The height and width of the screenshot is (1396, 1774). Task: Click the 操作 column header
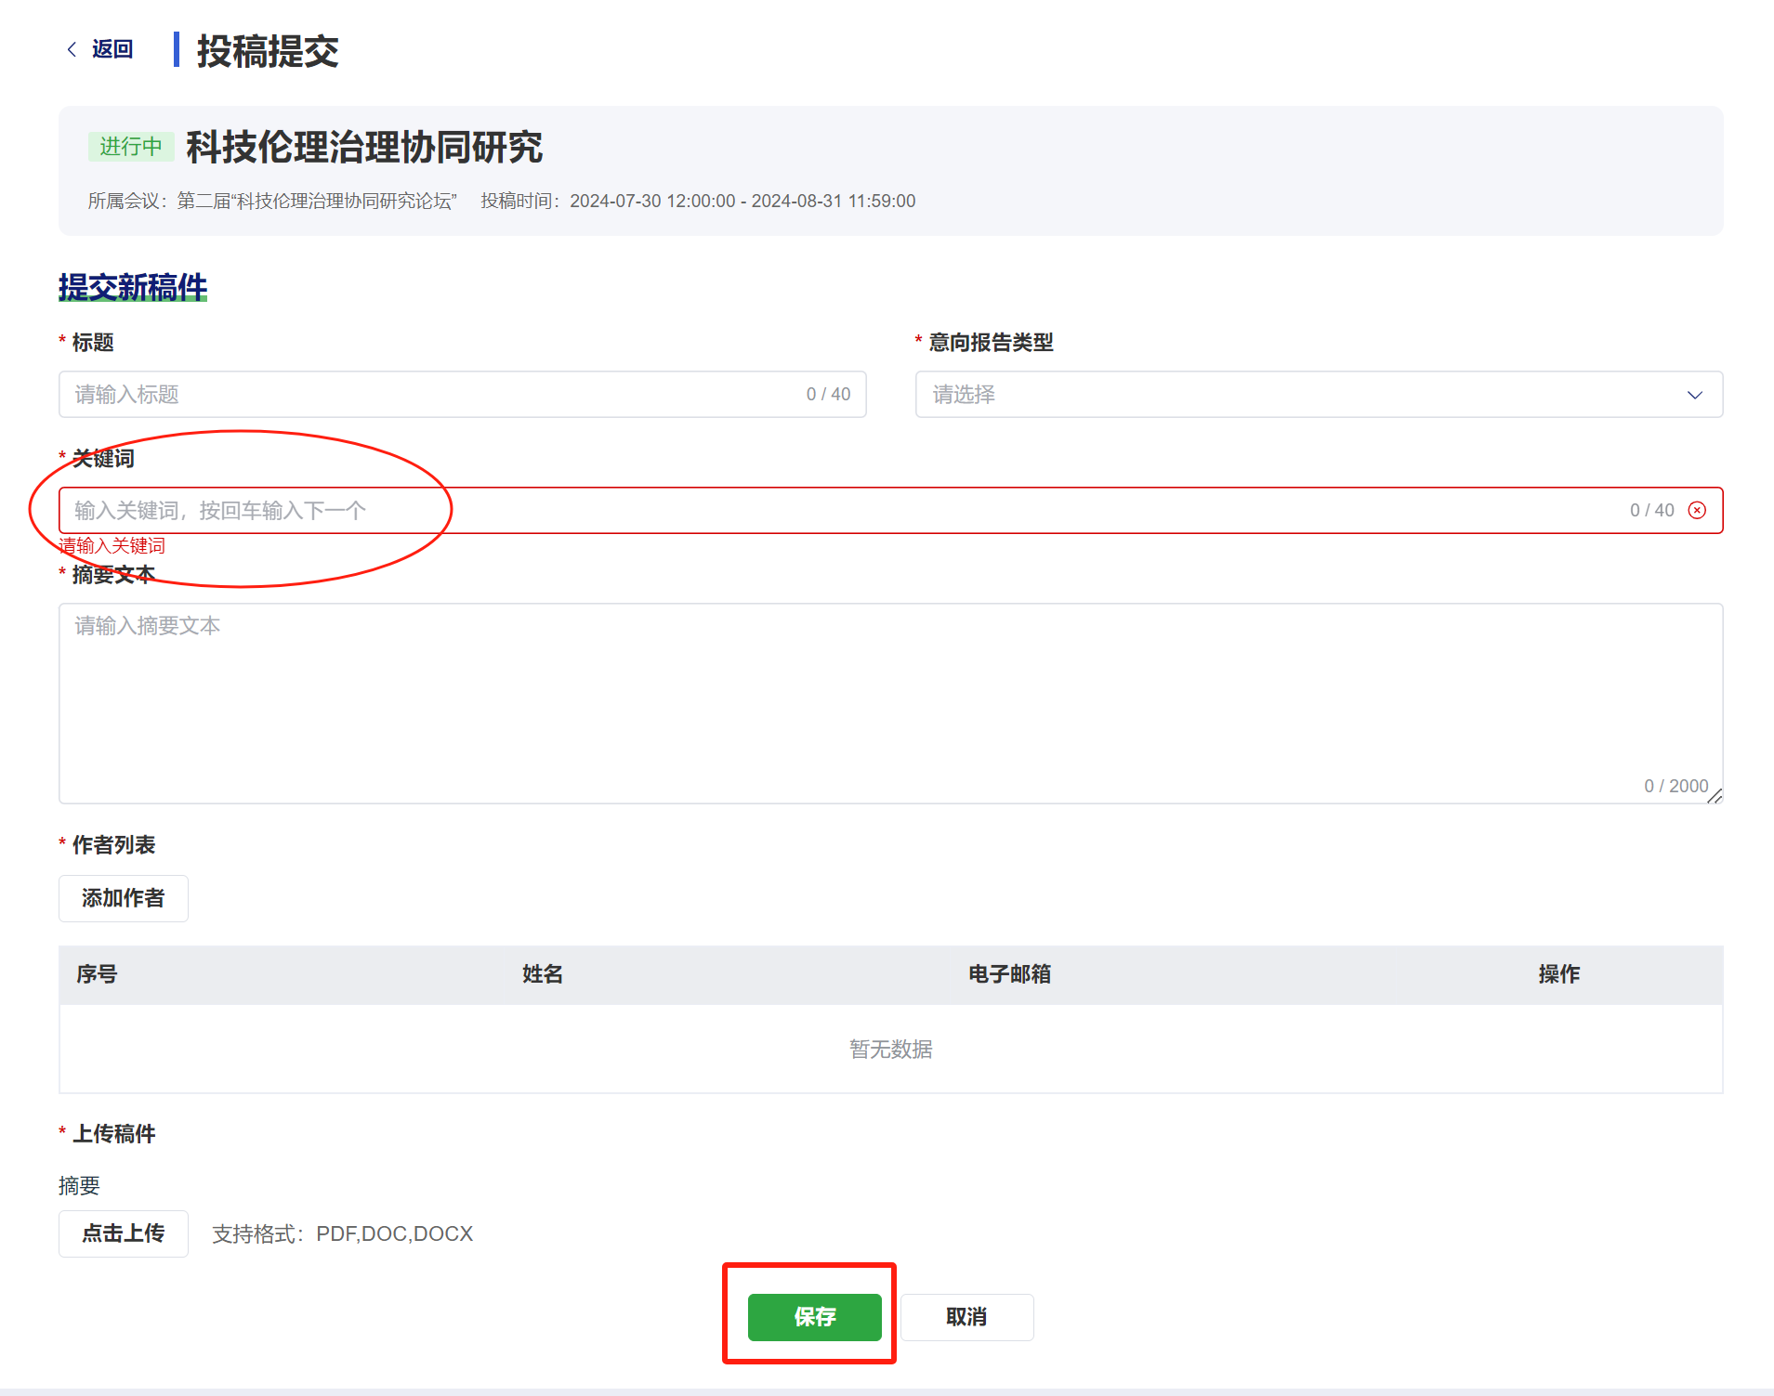pyautogui.click(x=1558, y=974)
